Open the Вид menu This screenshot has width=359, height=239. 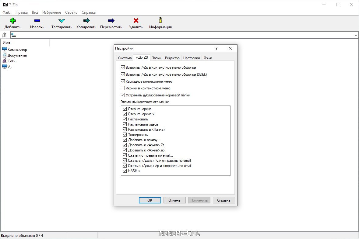(x=35, y=12)
